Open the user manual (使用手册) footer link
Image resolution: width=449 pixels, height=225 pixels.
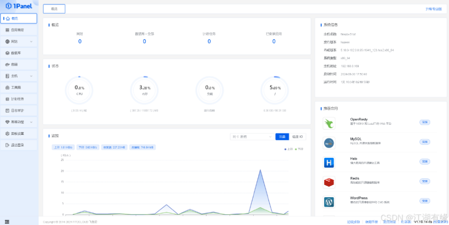click(x=371, y=222)
